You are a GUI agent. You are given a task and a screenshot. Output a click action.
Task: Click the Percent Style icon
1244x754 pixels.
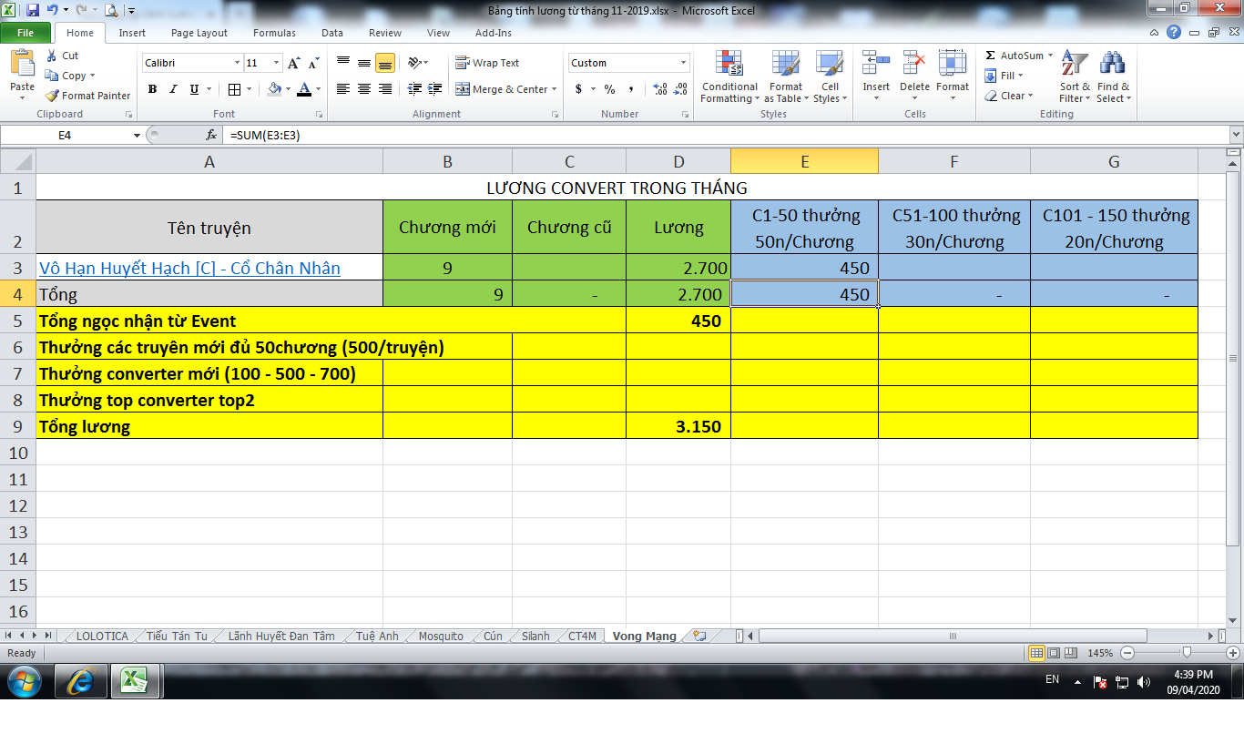pyautogui.click(x=609, y=89)
